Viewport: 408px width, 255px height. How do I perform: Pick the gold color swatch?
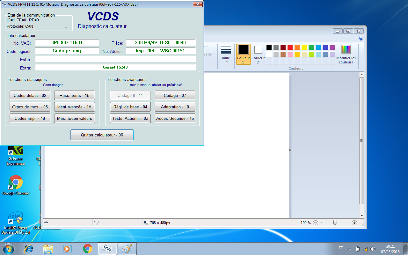click(297, 54)
